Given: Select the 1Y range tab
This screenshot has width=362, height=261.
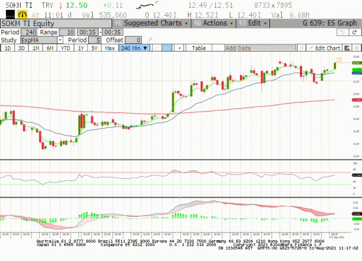Looking at the screenshot, I should pos(81,48).
